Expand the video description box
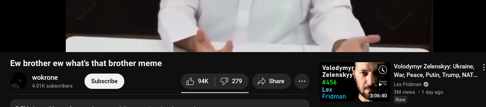 point(160,103)
